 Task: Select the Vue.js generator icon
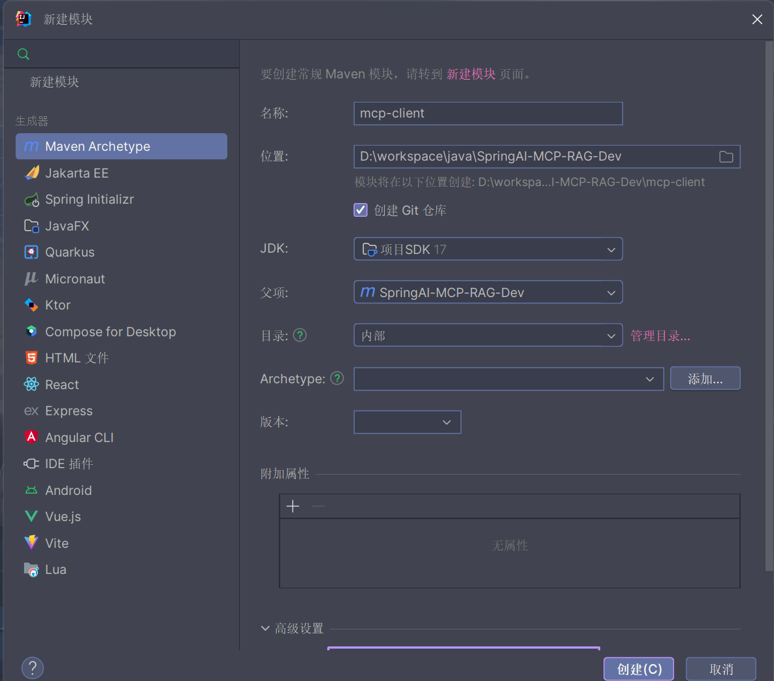tap(31, 516)
